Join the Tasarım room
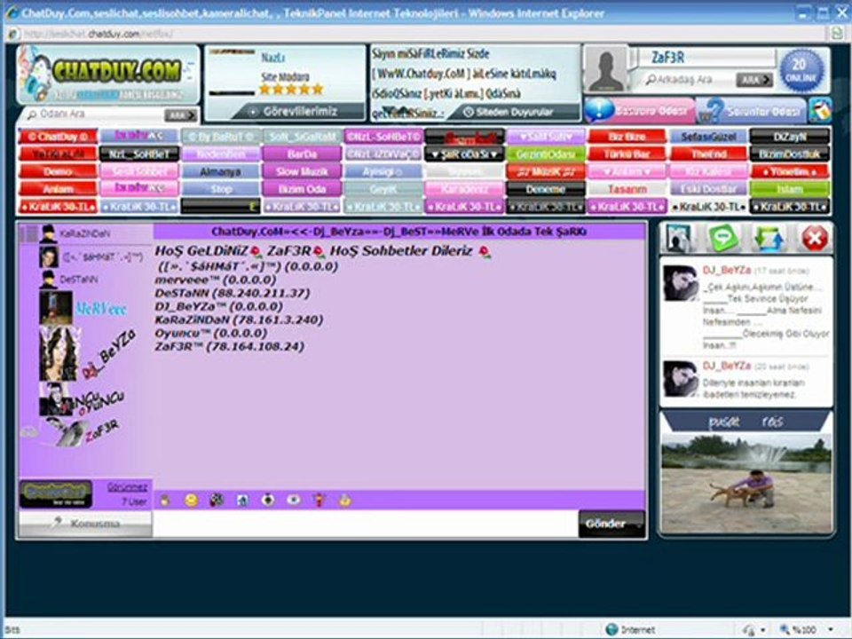Viewport: 852px width, 639px height. click(x=627, y=189)
